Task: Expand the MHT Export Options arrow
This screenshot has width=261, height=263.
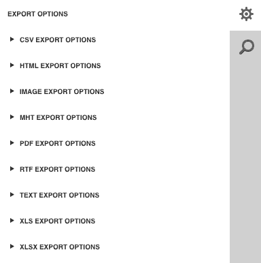Action: [x=12, y=117]
